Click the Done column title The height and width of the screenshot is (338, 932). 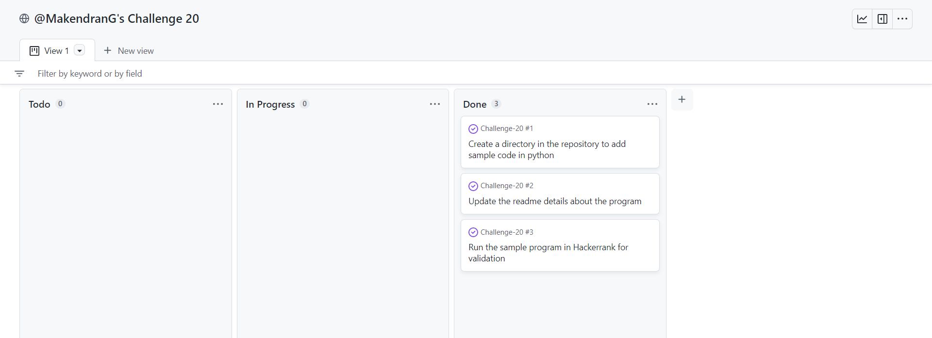[x=475, y=104]
